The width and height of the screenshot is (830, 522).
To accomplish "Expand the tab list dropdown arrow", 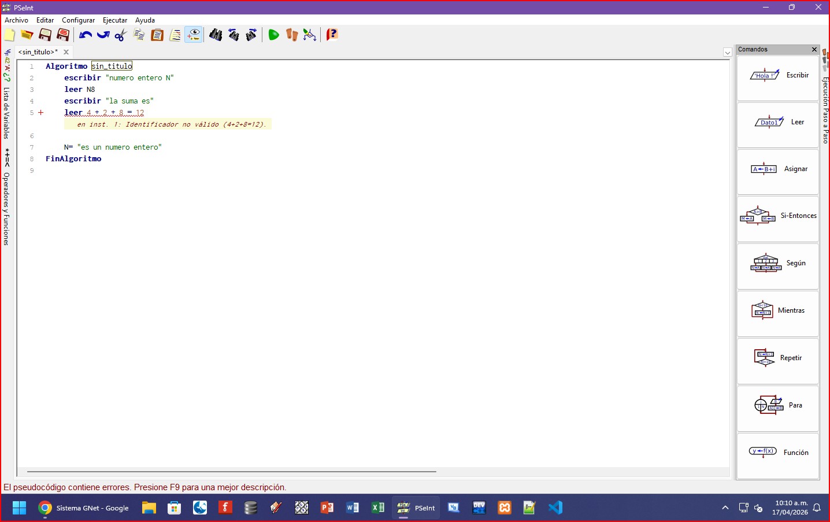I will (x=727, y=53).
